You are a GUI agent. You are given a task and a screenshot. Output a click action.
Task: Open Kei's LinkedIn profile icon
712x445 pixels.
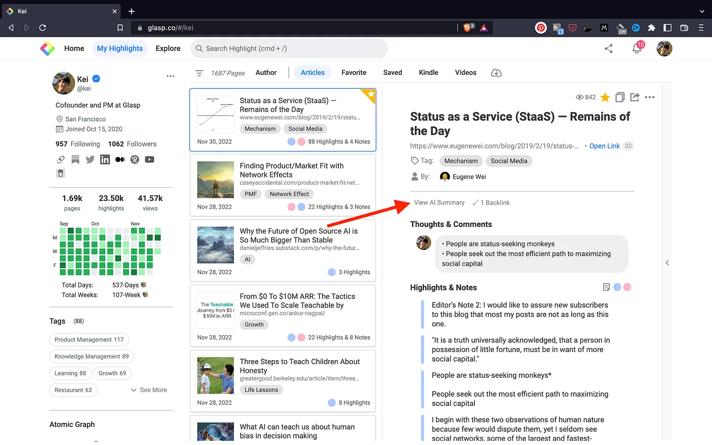(x=105, y=159)
